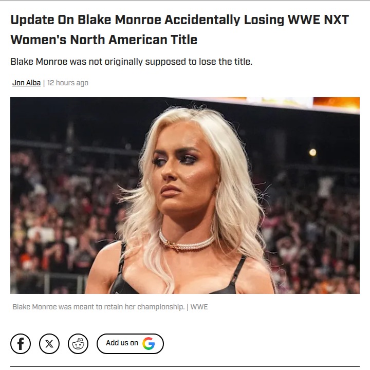The height and width of the screenshot is (370, 370).
Task: Click the word Update in the headline
Action: point(32,20)
